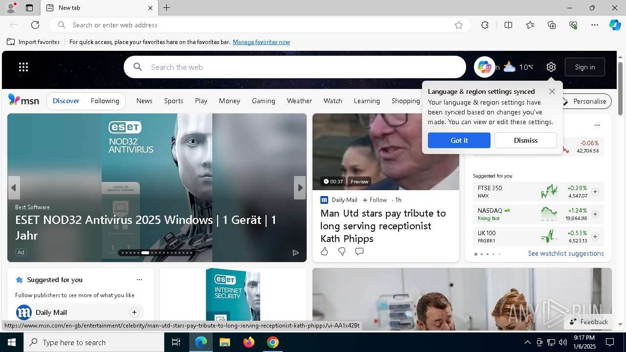
Task: Open comments on Man Utd article
Action: pyautogui.click(x=359, y=251)
